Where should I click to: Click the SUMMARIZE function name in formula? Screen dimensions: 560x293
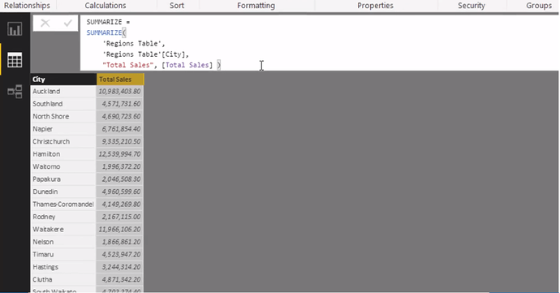tap(104, 32)
